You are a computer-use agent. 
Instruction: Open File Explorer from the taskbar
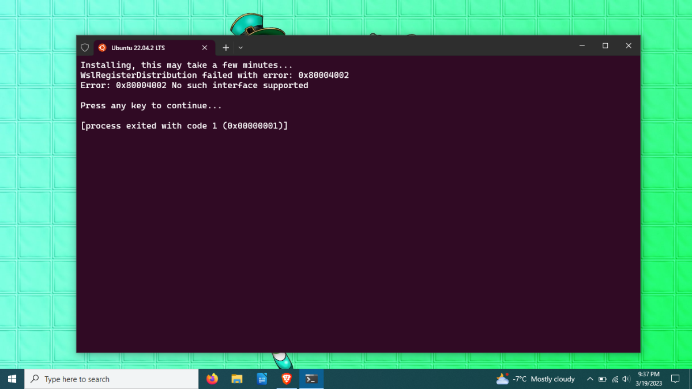point(237,379)
